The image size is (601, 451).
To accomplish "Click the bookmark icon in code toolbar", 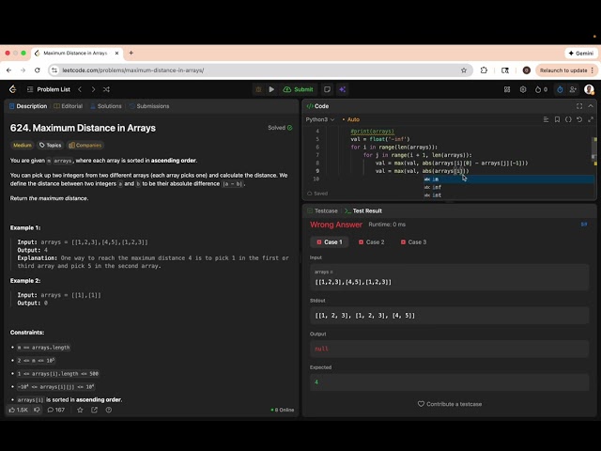I will 557,119.
